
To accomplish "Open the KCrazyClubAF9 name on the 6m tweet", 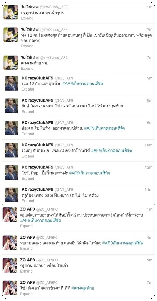I will (x=37, y=100).
